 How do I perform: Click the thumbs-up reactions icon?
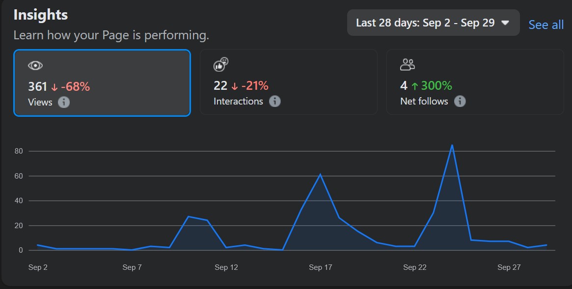click(221, 64)
